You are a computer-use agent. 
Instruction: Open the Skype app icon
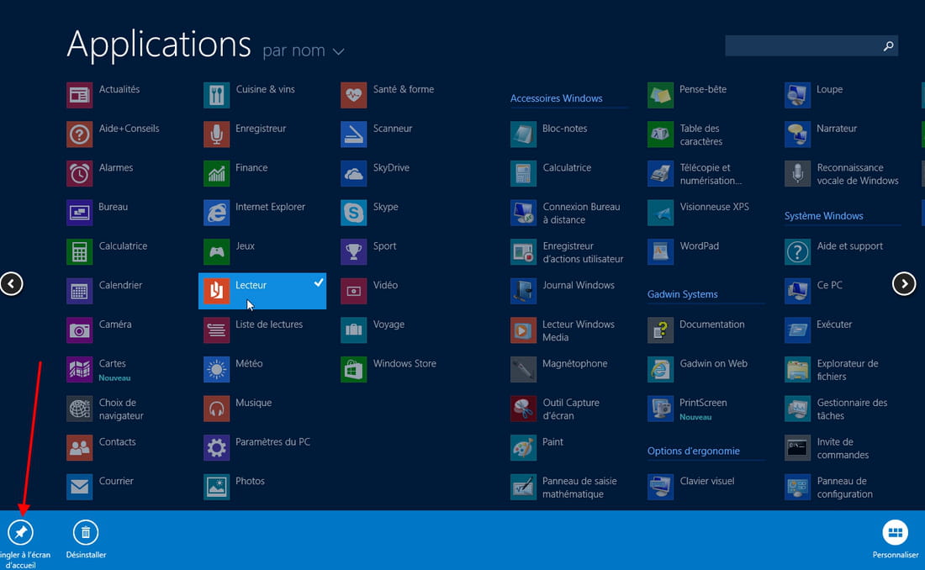(353, 213)
